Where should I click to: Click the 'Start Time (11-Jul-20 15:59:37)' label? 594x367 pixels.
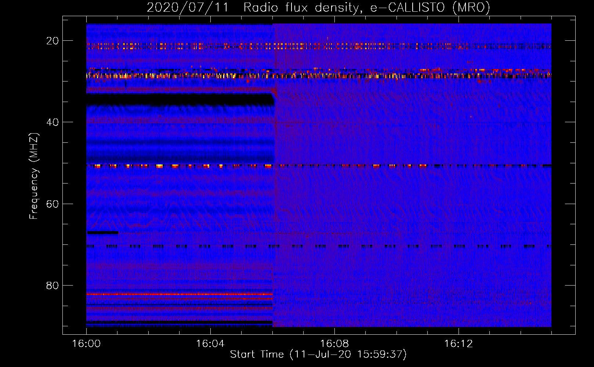click(318, 355)
